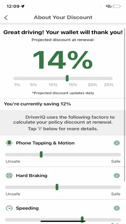Tap the back arrow in header
This screenshot has height=224, width=126.
(x=6, y=18)
